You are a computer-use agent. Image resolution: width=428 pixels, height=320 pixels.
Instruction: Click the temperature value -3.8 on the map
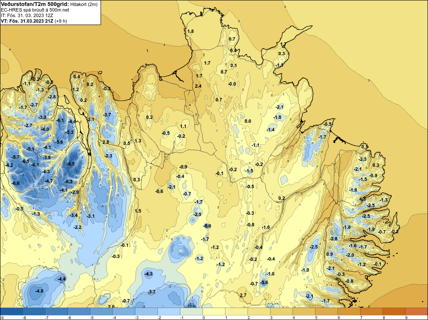47,157
